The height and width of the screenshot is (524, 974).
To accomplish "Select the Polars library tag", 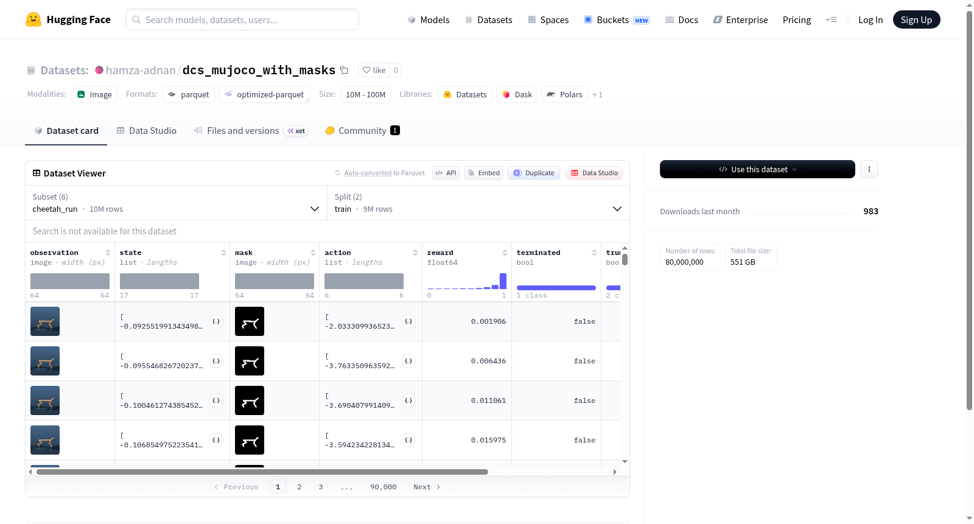I will coord(564,94).
